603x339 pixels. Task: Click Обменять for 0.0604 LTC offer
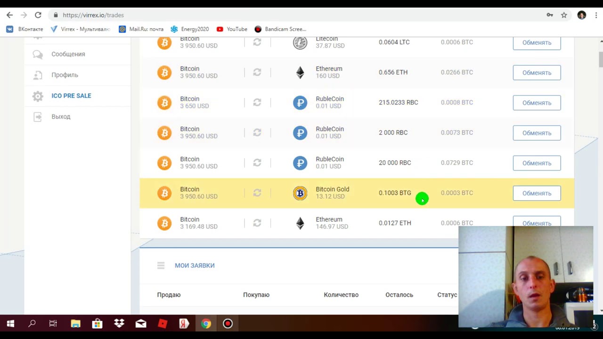[537, 42]
